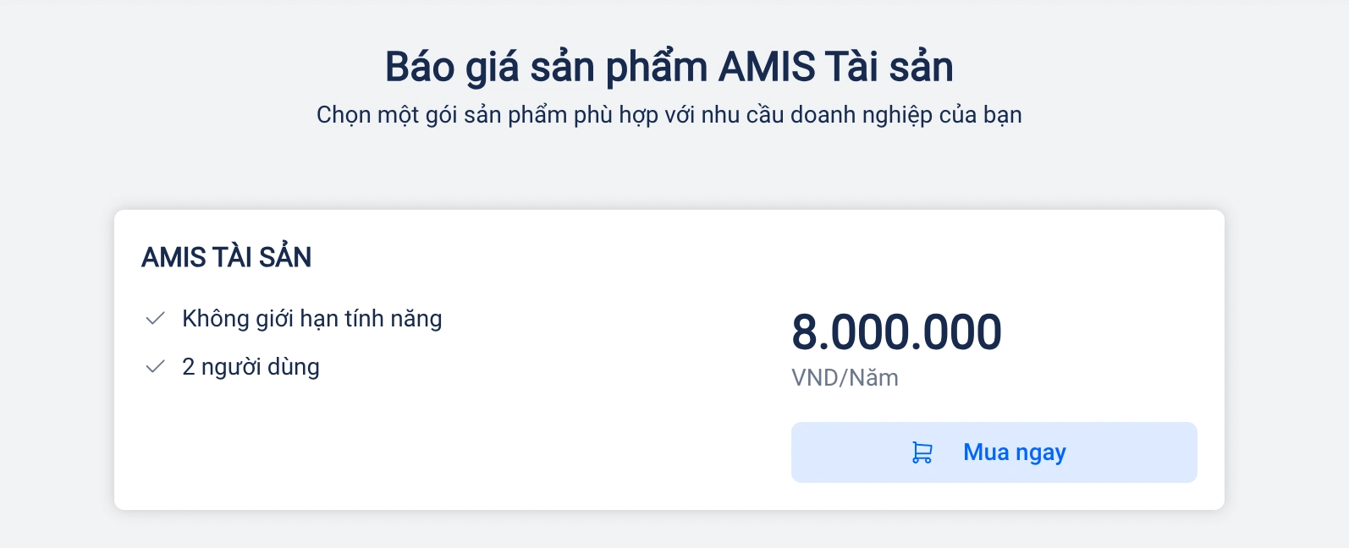Click the phrase doanh nghiệp của bạn in subtitle

906,115
